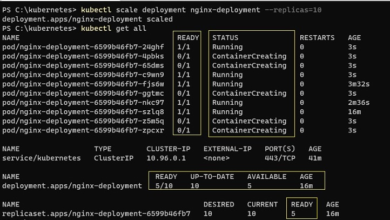
Task: Click the STATUS column header
Action: [225, 38]
